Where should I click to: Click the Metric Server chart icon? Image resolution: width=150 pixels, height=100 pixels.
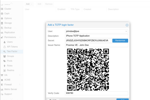[2, 89]
